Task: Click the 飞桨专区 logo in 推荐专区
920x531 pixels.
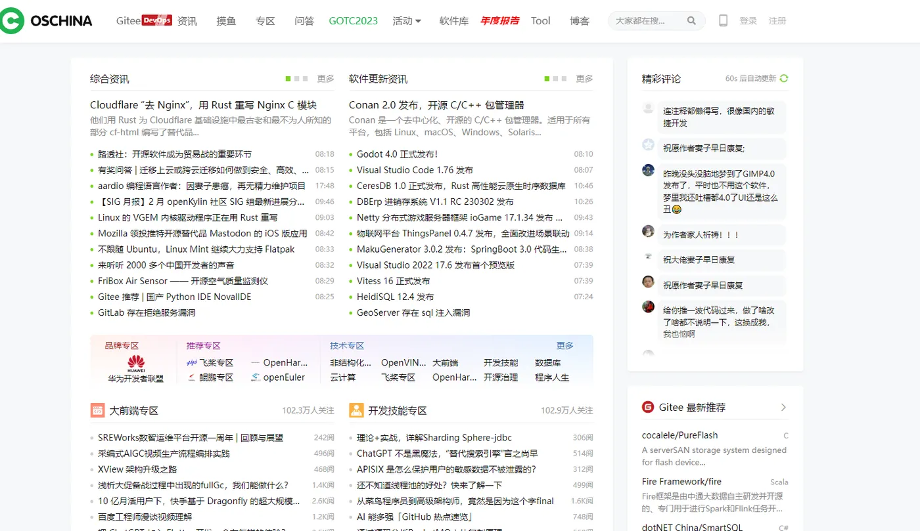Action: pos(192,362)
